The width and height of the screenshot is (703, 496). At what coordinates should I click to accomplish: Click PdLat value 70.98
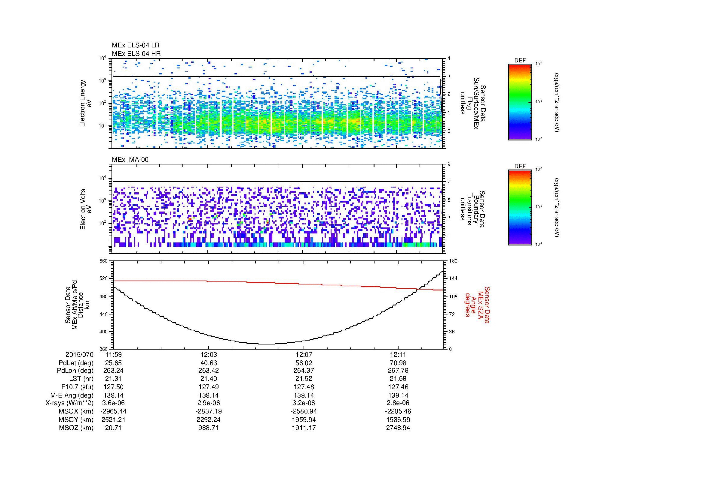398,363
